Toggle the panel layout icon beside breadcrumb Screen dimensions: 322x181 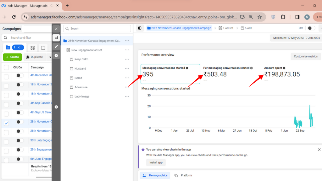click(x=140, y=28)
